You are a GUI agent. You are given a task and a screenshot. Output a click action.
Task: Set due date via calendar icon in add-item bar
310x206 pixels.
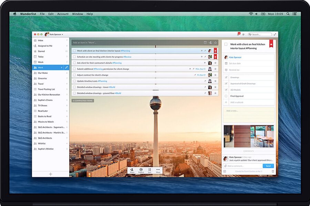point(205,43)
